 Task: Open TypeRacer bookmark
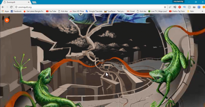pos(114,11)
